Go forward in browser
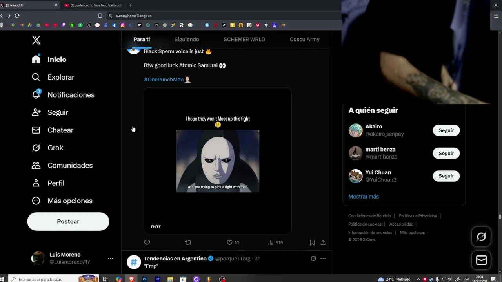Screen dimensions: 502x282 pos(9,16)
